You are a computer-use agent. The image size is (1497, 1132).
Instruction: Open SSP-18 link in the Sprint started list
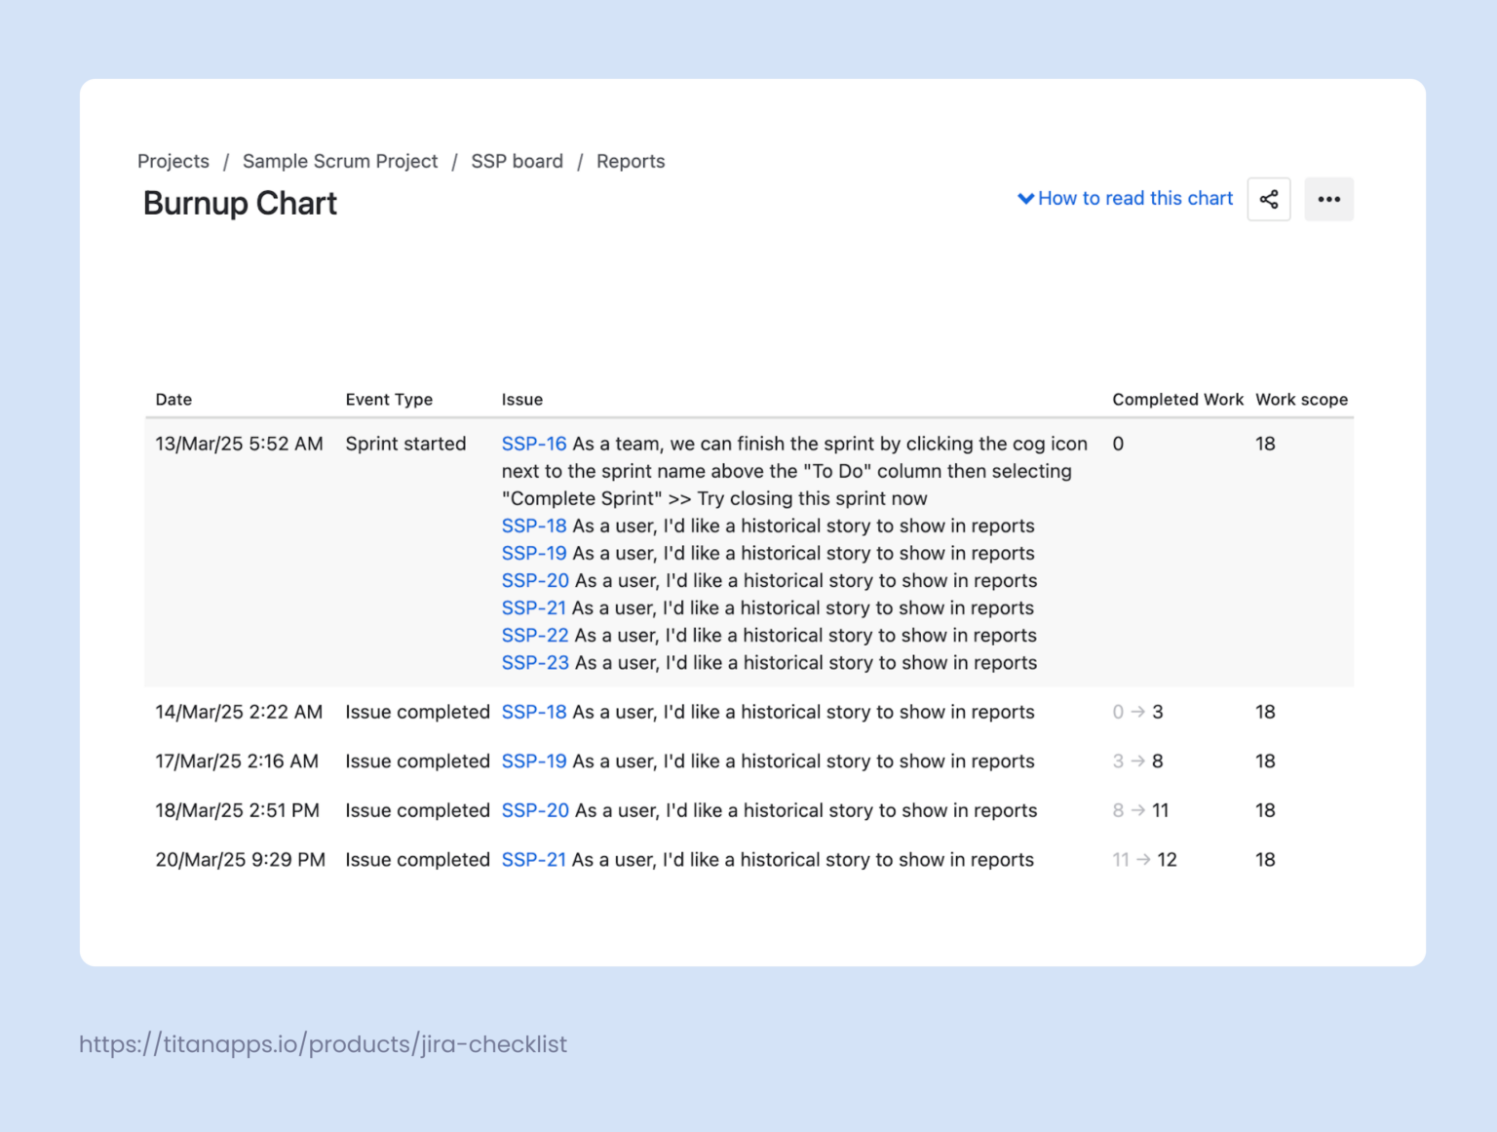coord(534,526)
